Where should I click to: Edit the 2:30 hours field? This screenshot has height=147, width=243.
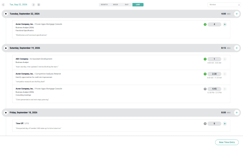click(214, 74)
